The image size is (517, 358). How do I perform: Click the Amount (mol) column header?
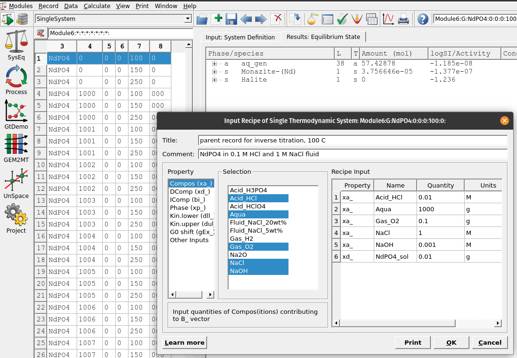click(394, 54)
